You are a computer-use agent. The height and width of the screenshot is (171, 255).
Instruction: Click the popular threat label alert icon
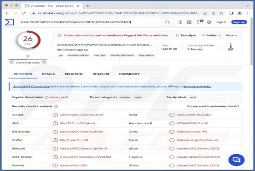tap(46, 97)
